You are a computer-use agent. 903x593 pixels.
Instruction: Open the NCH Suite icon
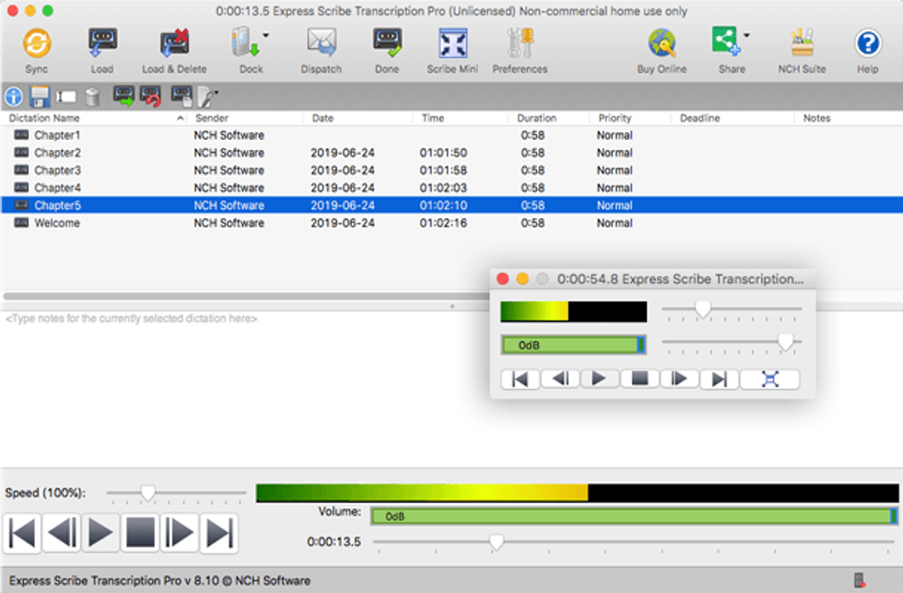click(x=802, y=43)
